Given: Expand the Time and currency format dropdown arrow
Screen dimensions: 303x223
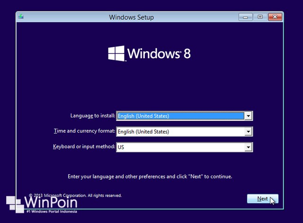Looking at the screenshot, I should pyautogui.click(x=248, y=132).
